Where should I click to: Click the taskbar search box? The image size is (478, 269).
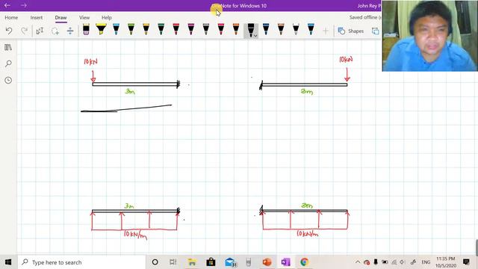pyautogui.click(x=81, y=262)
